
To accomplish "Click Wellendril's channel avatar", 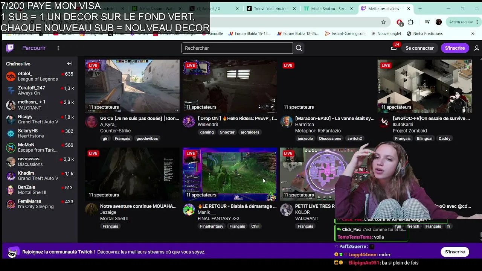I will coord(189,122).
